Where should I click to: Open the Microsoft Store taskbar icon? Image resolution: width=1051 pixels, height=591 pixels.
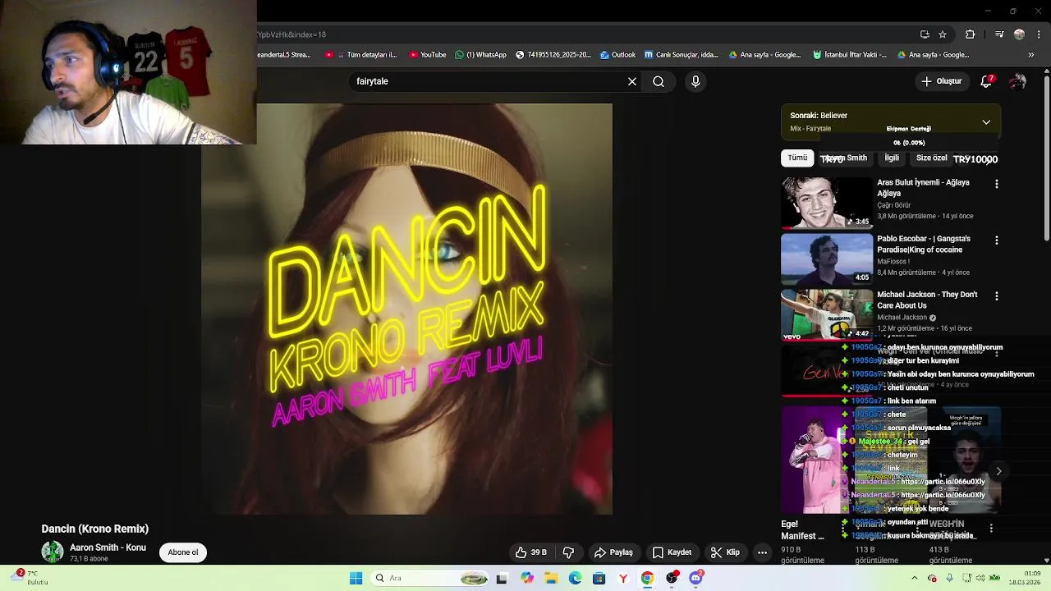pyautogui.click(x=599, y=579)
